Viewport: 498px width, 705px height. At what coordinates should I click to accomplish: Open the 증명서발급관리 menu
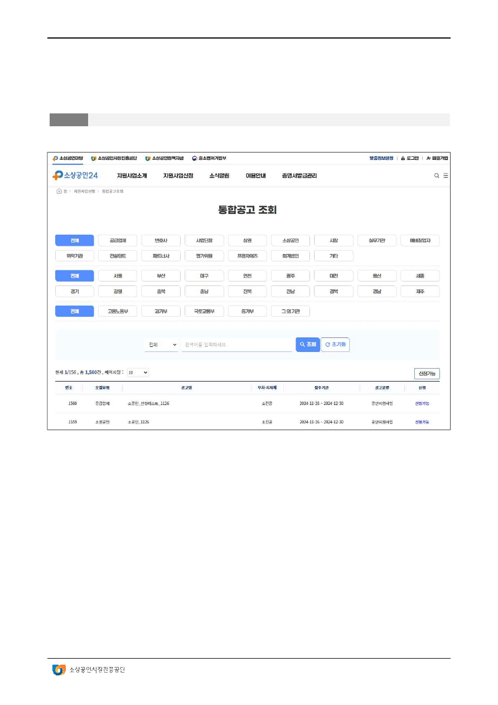coord(299,175)
